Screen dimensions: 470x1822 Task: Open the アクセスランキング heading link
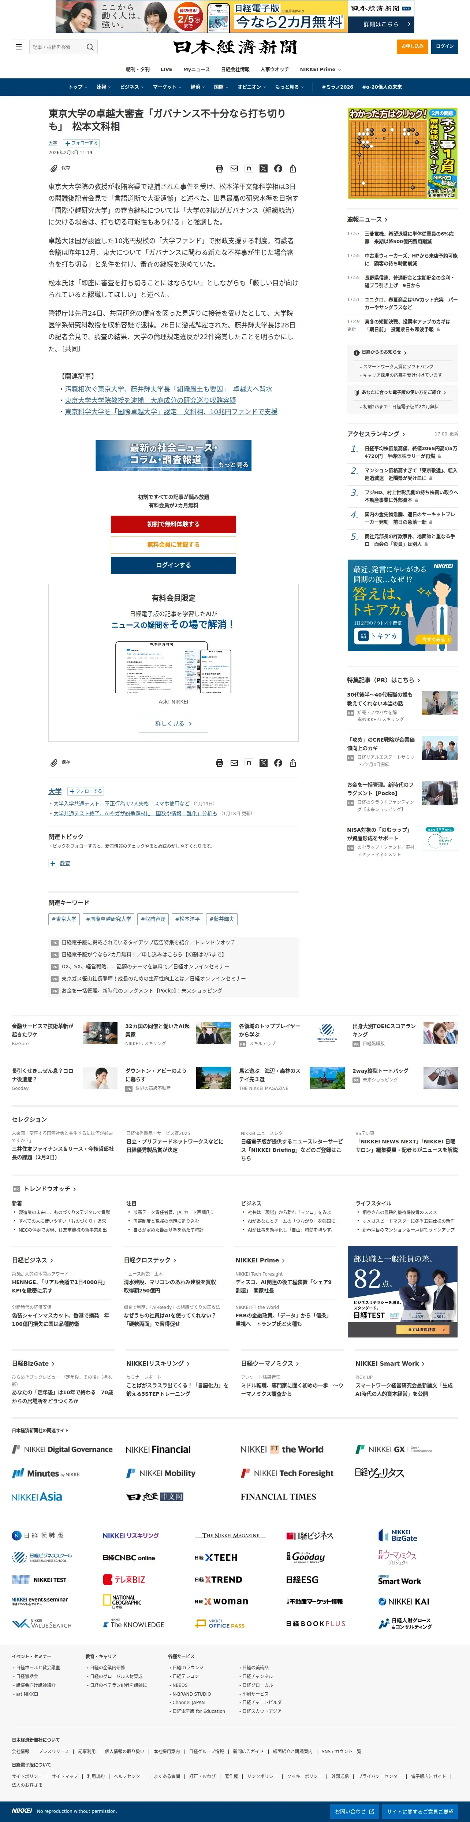[377, 434]
